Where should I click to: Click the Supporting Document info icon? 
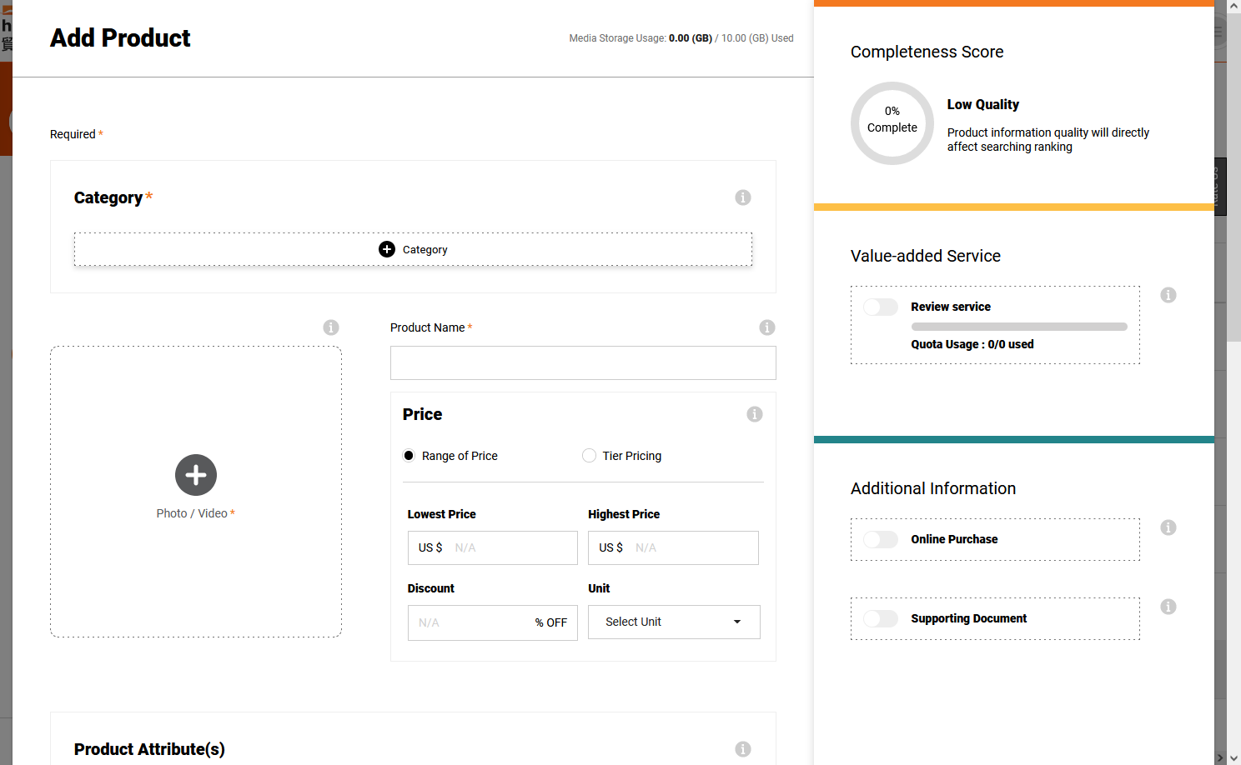[x=1168, y=607]
